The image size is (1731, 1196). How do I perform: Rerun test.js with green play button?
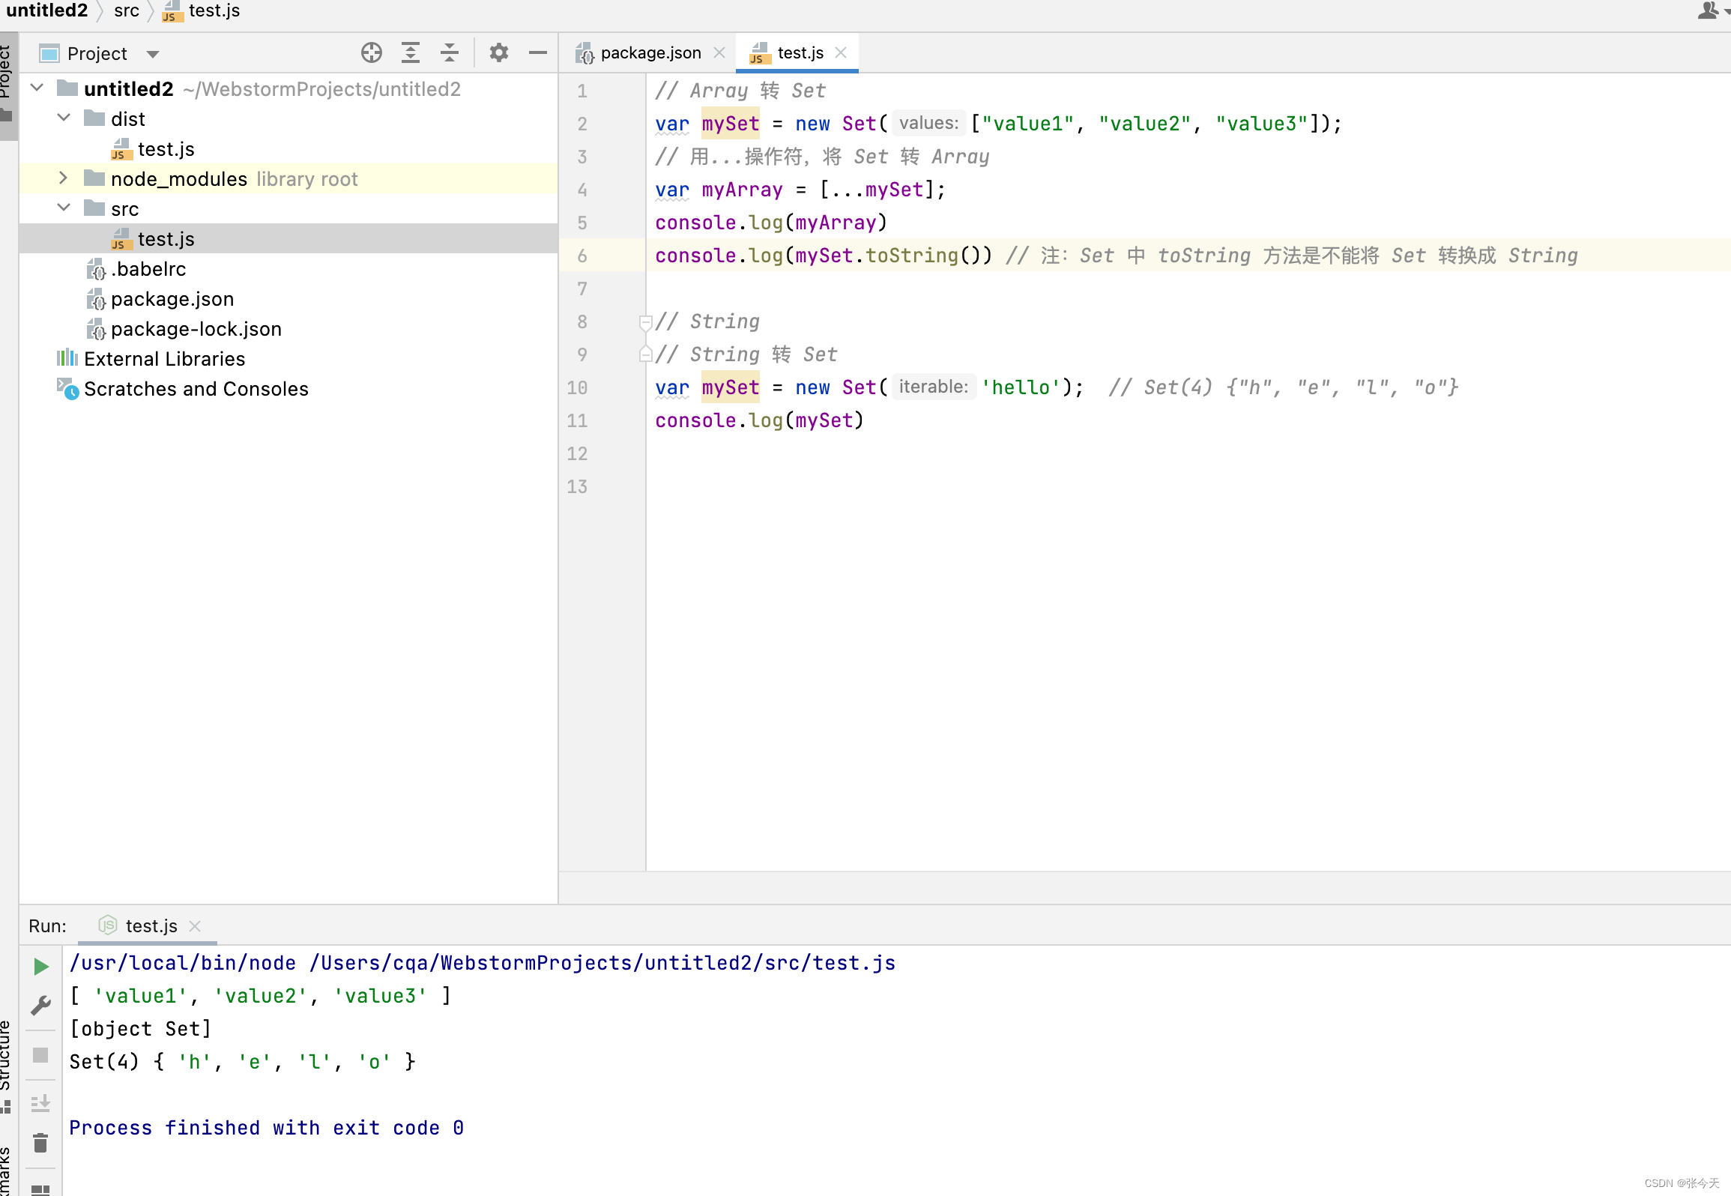pyautogui.click(x=41, y=967)
